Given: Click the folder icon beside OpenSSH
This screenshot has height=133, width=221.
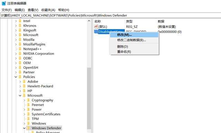Looking at the screenshot, I should [x=20, y=68].
